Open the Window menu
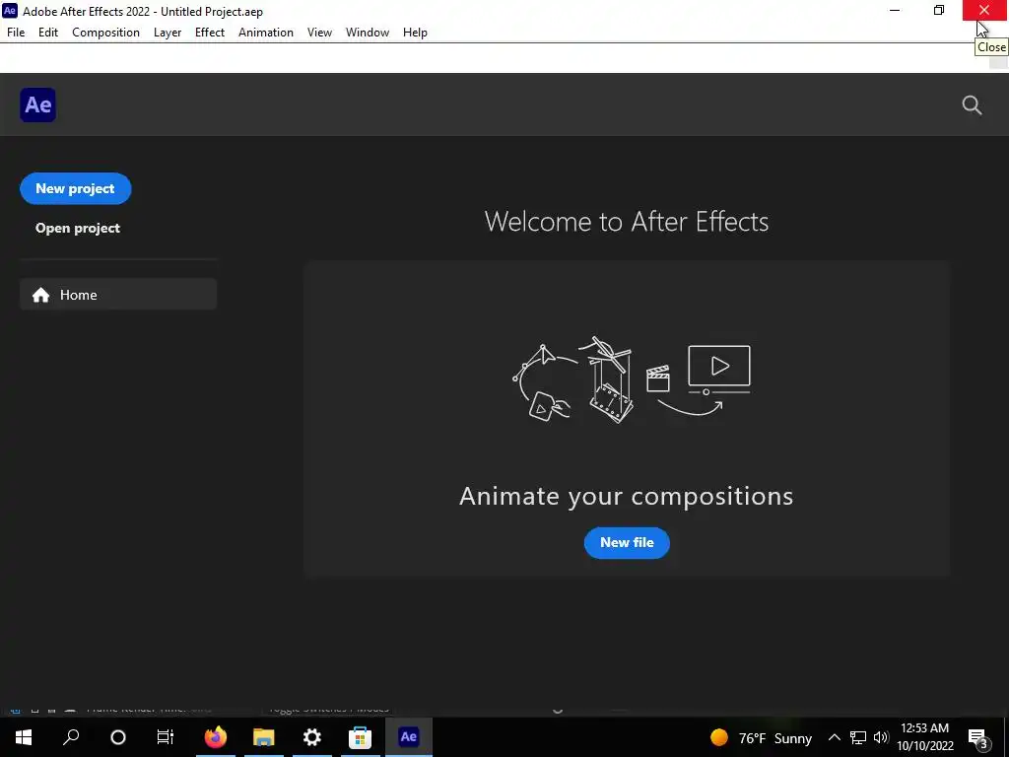Viewport: 1009px width, 757px height. click(x=368, y=33)
